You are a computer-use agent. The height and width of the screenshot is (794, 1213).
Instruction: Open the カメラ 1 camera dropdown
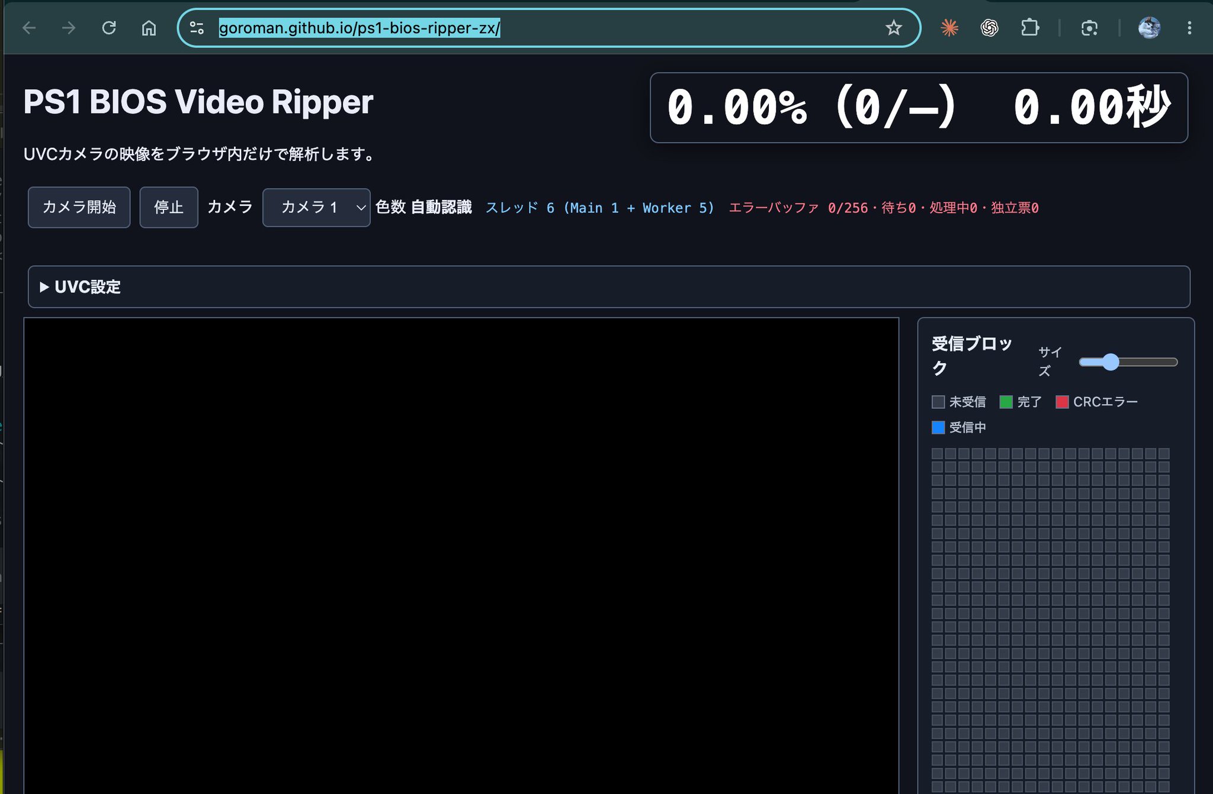click(x=316, y=207)
